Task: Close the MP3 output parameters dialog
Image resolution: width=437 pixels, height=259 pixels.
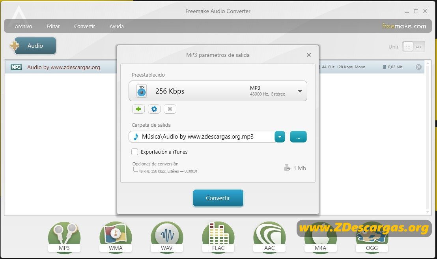Action: 308,55
